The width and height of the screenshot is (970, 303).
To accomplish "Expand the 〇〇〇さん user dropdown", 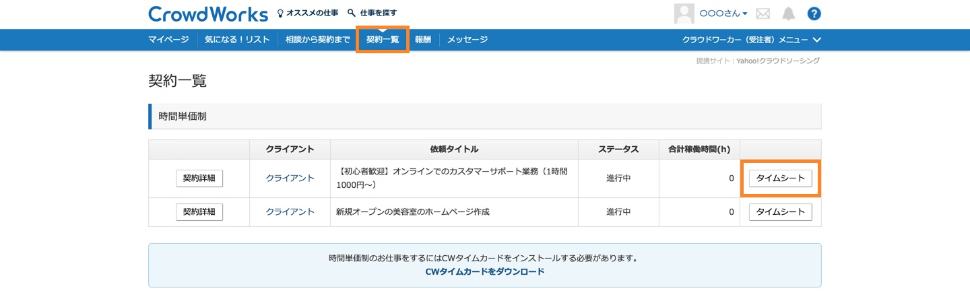I will (x=723, y=13).
